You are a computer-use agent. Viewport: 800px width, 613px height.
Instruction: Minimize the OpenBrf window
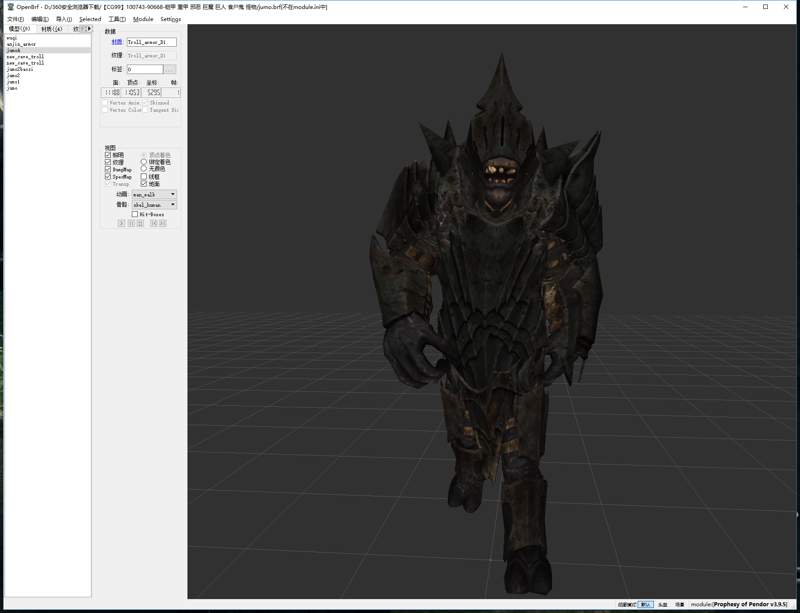745,7
